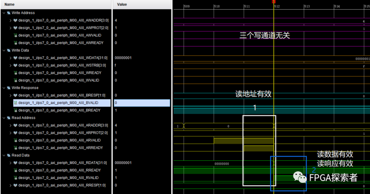Click the AWVALID signal icon
Image resolution: width=370 pixels, height=194 pixels.
(15, 35)
